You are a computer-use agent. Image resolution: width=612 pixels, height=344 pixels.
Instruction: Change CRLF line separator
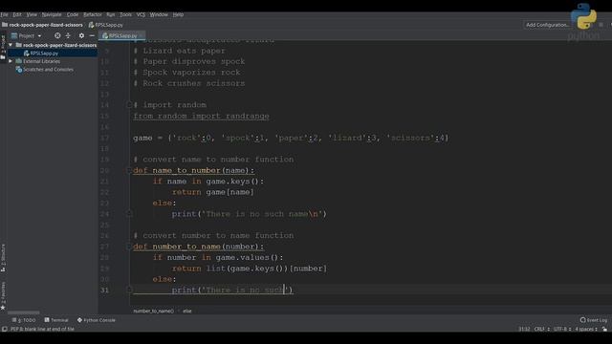(542, 329)
